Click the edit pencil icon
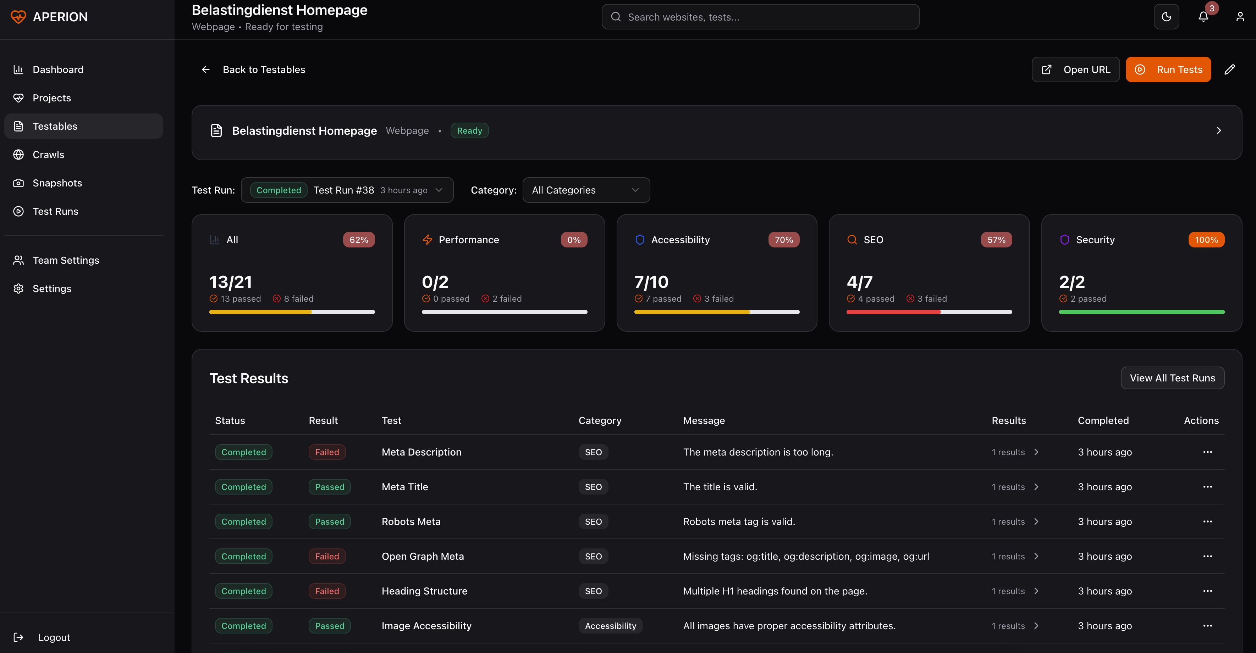Viewport: 1256px width, 653px height. (x=1230, y=69)
